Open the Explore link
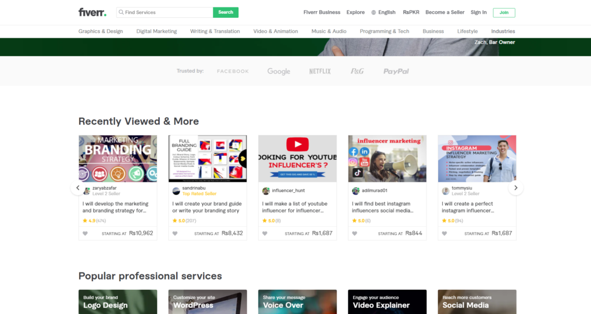Screen dimensions: 591x314 click(356, 13)
